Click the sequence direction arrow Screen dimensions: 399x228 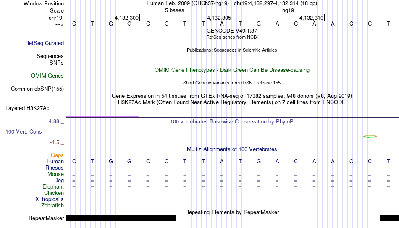click(59, 24)
